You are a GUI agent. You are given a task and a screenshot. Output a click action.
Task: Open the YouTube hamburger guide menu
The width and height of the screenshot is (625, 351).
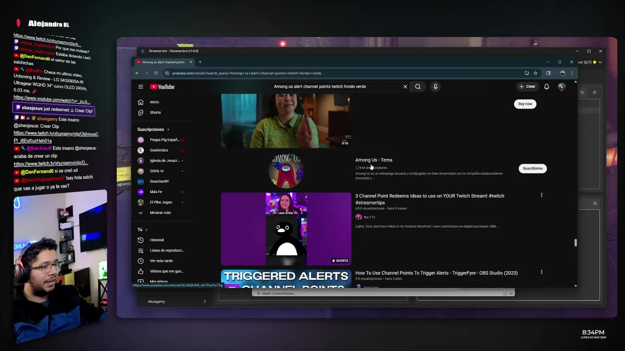point(141,87)
